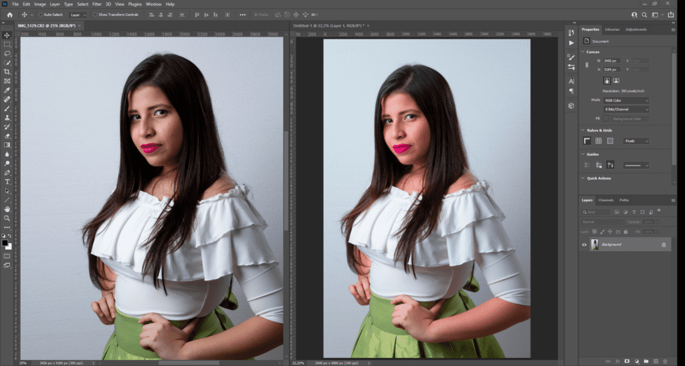Check Show Transform Controls

95,14
